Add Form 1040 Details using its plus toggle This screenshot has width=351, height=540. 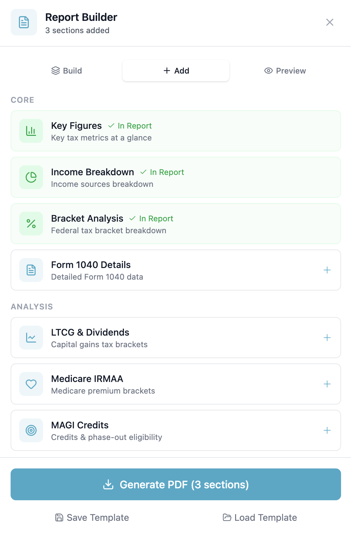(x=327, y=270)
